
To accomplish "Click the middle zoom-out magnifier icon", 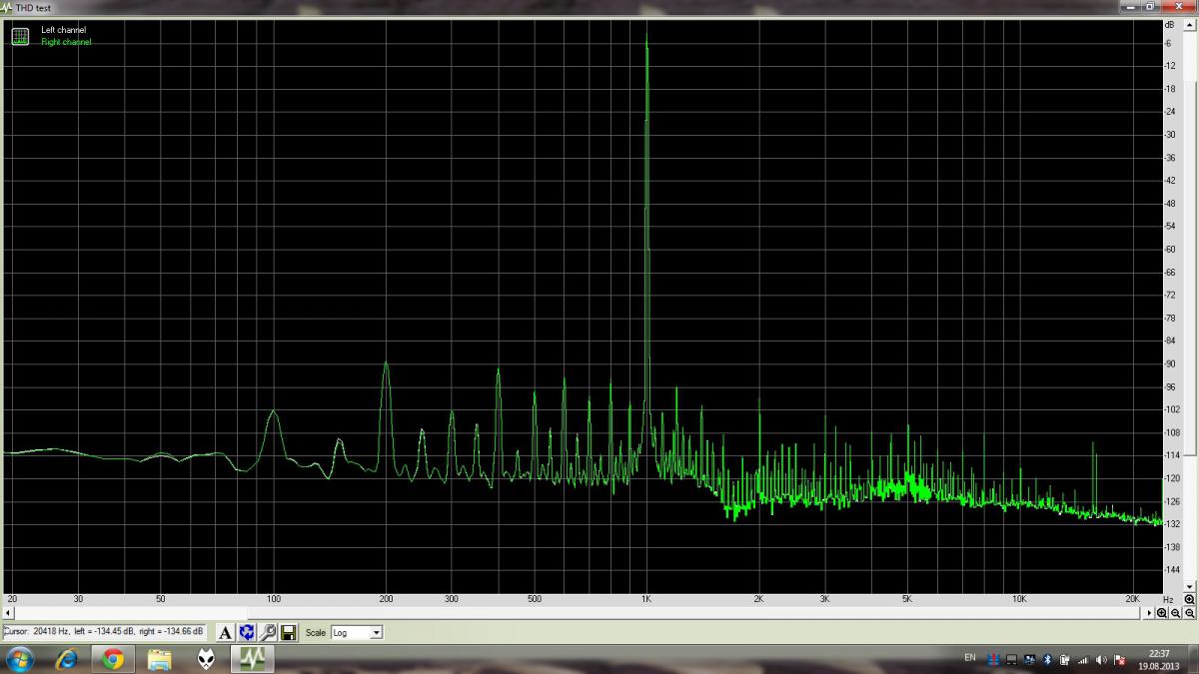I will tap(1176, 614).
